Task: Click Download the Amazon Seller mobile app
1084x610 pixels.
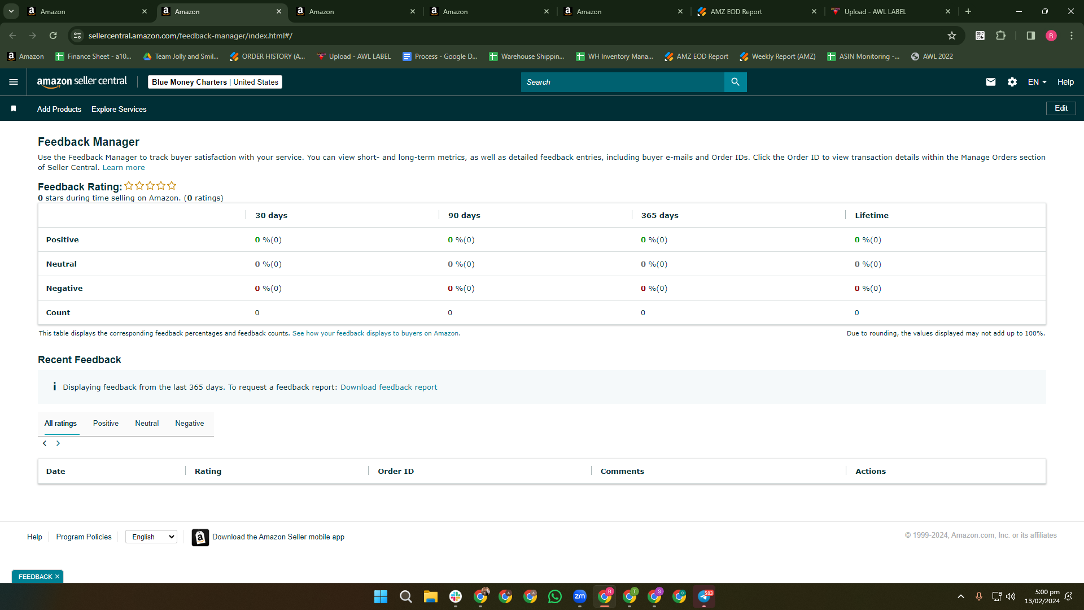Action: (x=278, y=537)
